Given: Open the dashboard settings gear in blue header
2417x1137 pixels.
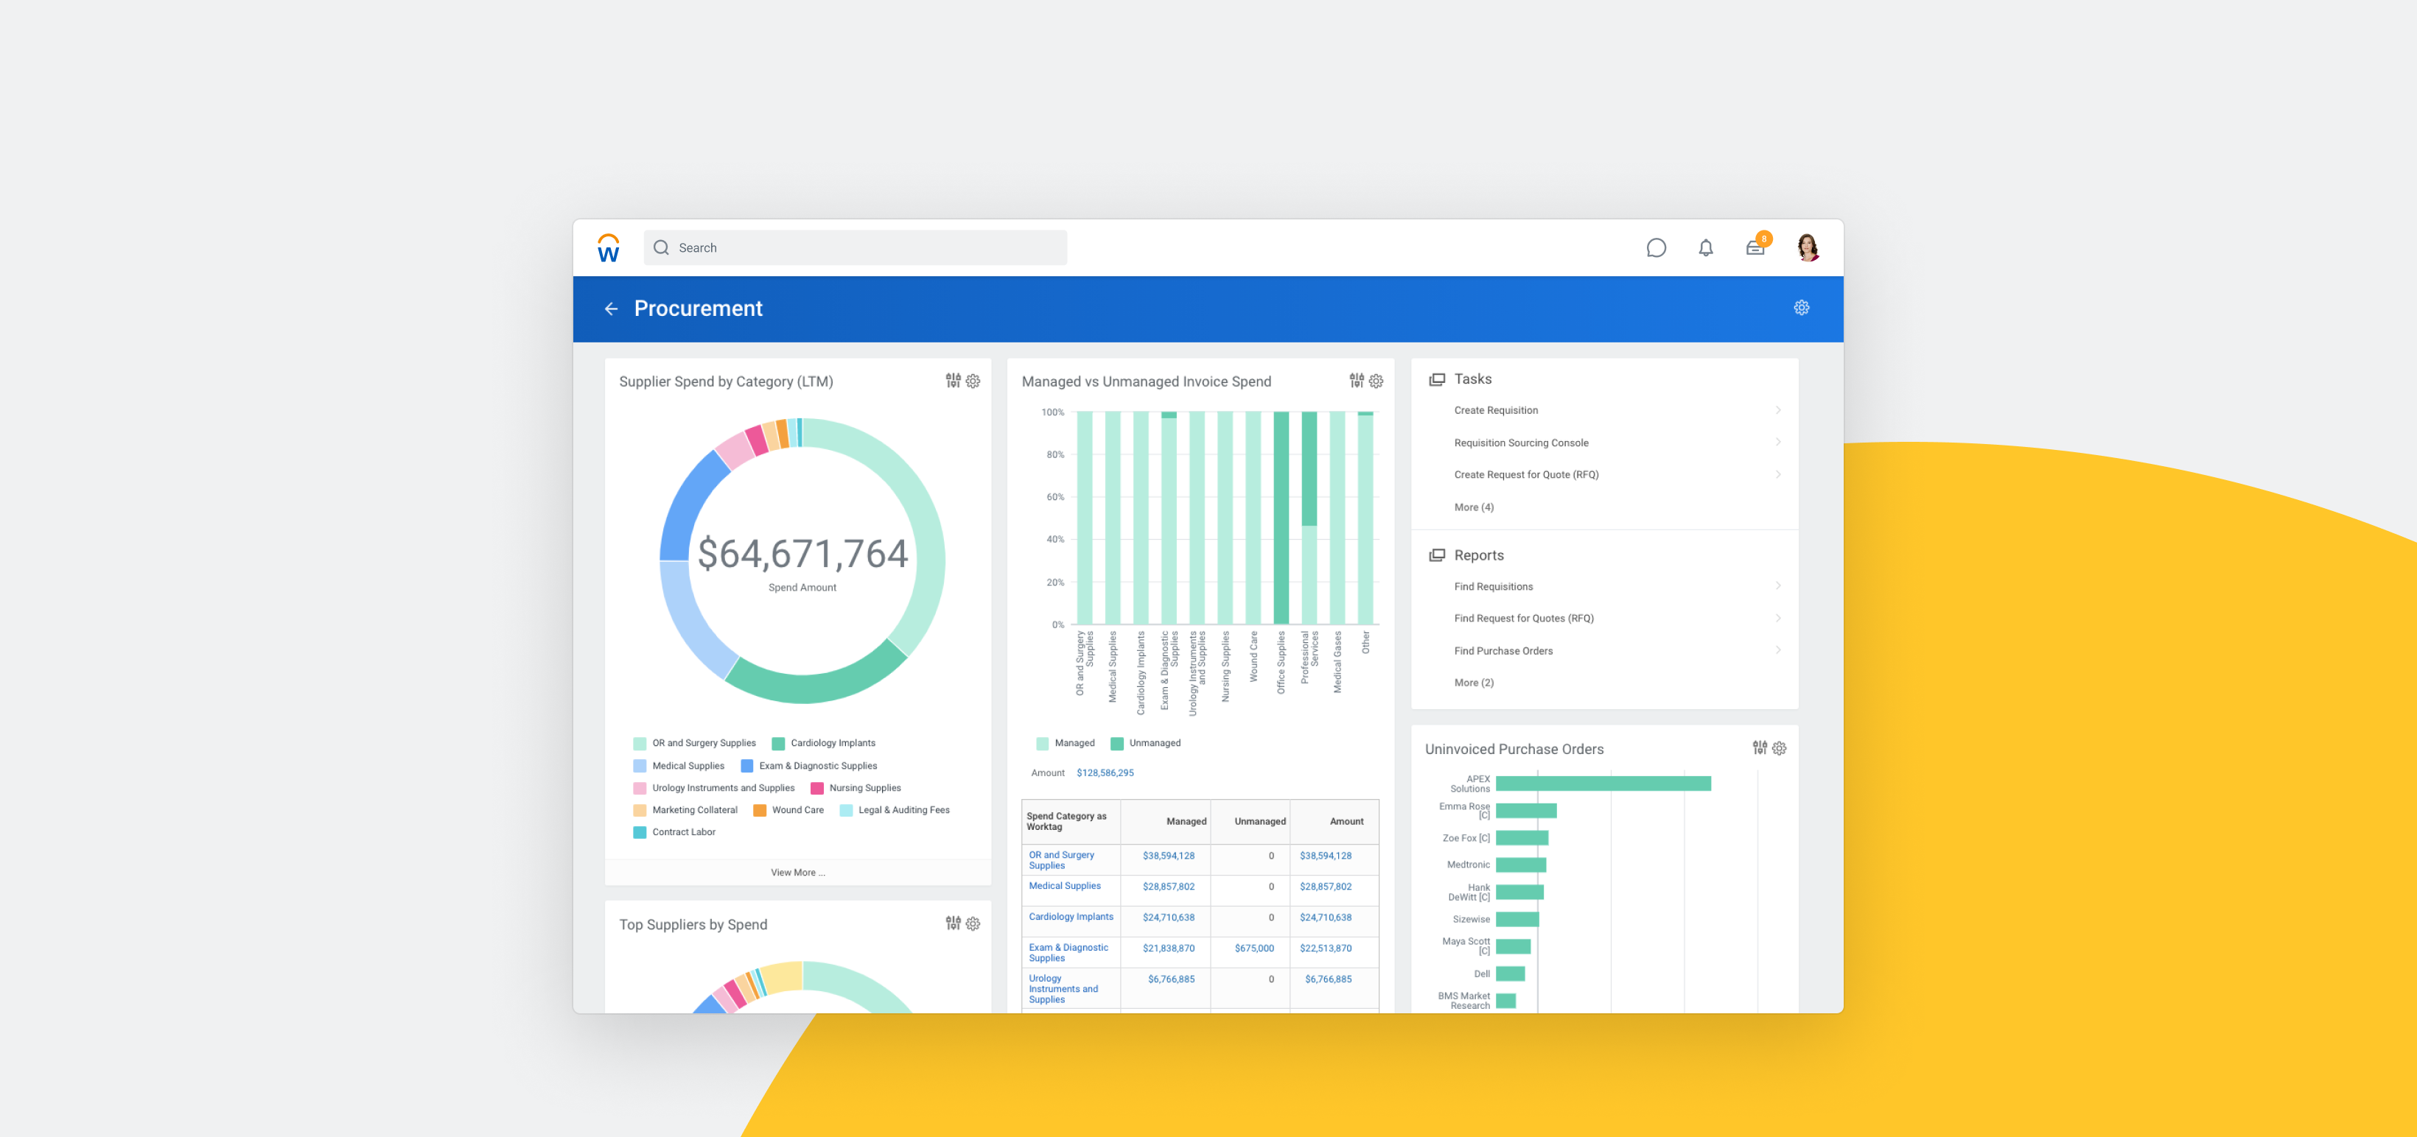Looking at the screenshot, I should (x=1800, y=308).
